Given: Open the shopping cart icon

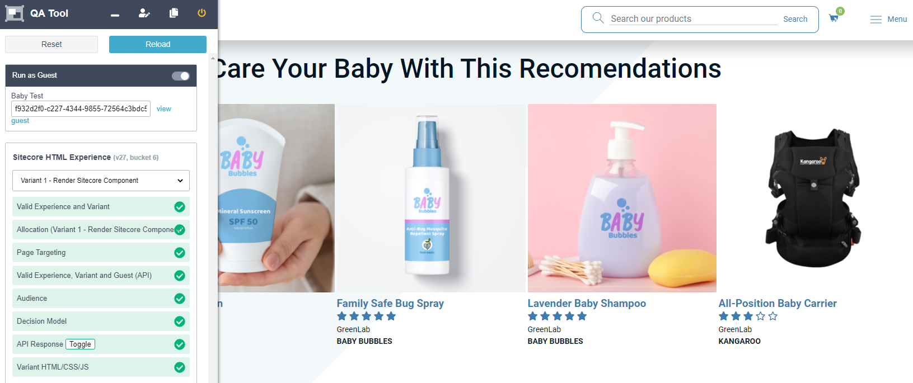Looking at the screenshot, I should [834, 18].
